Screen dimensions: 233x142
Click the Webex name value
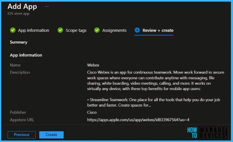93,65
